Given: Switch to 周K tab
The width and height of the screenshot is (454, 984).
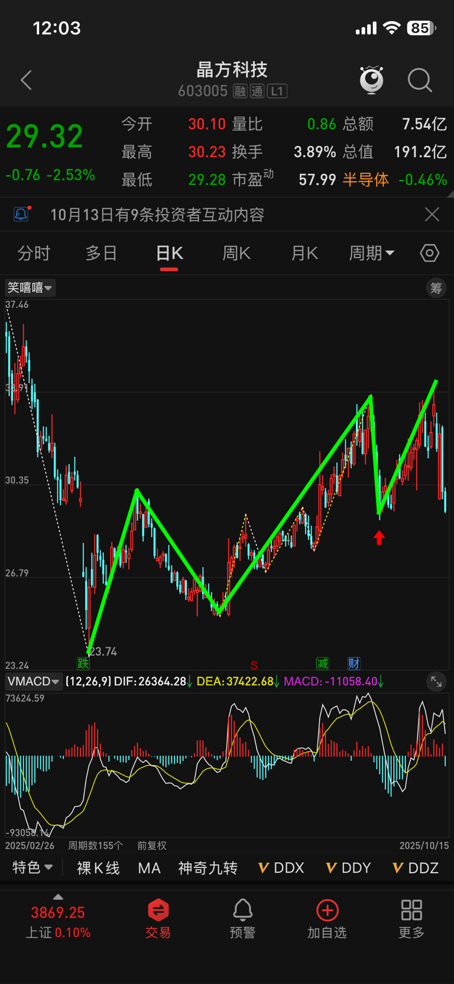Looking at the screenshot, I should click(236, 253).
